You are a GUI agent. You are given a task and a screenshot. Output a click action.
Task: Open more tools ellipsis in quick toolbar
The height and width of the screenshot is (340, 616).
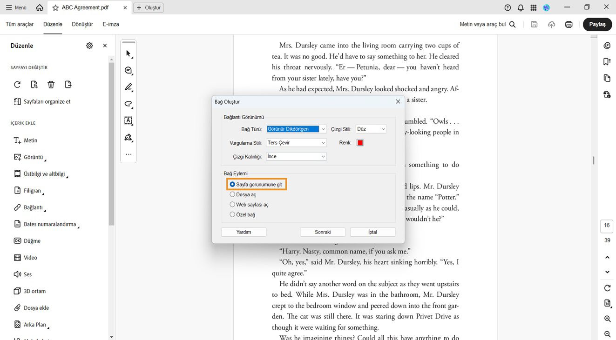129,154
